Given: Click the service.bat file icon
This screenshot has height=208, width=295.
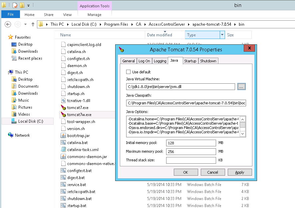Looking at the screenshot, I should (x=63, y=184).
